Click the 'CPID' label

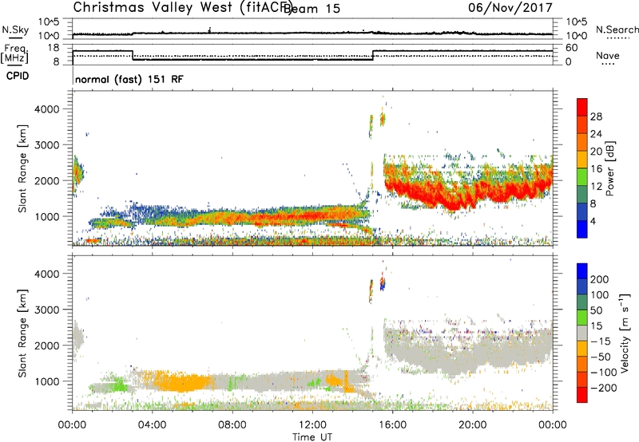pyautogui.click(x=18, y=76)
